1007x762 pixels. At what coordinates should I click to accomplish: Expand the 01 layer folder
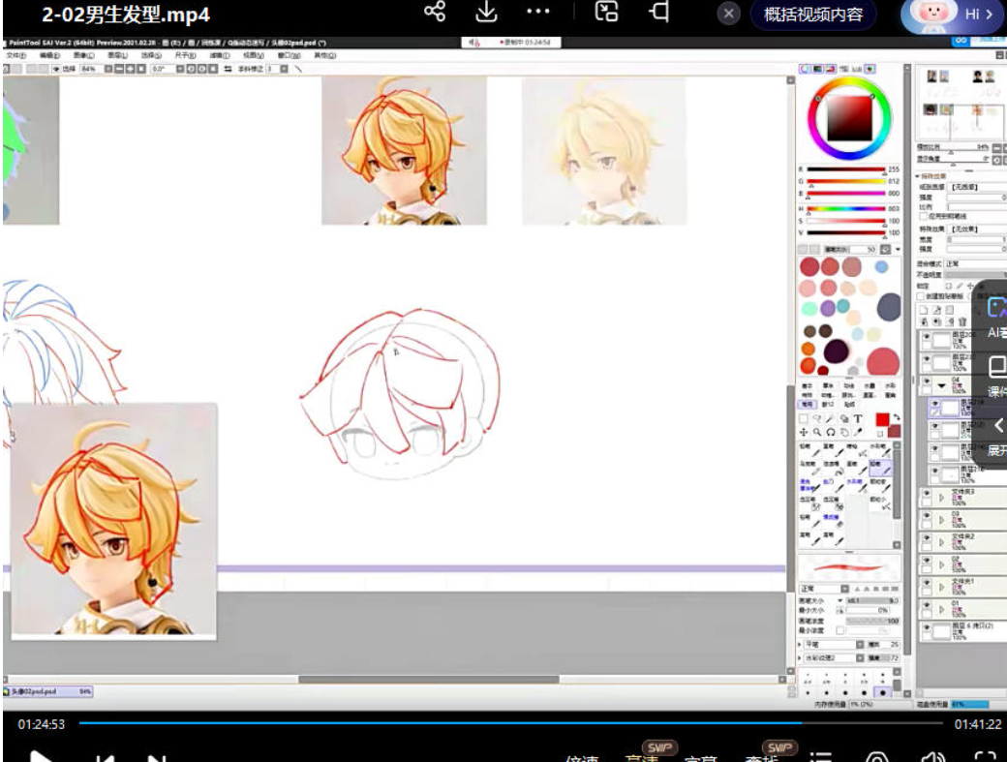point(941,609)
